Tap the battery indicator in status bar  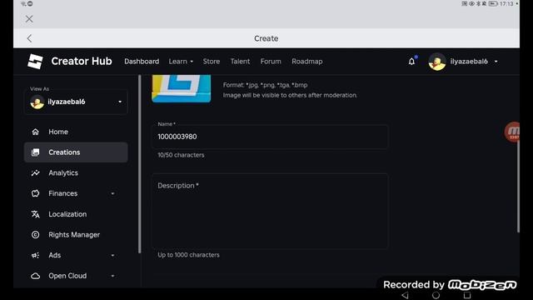493,3
